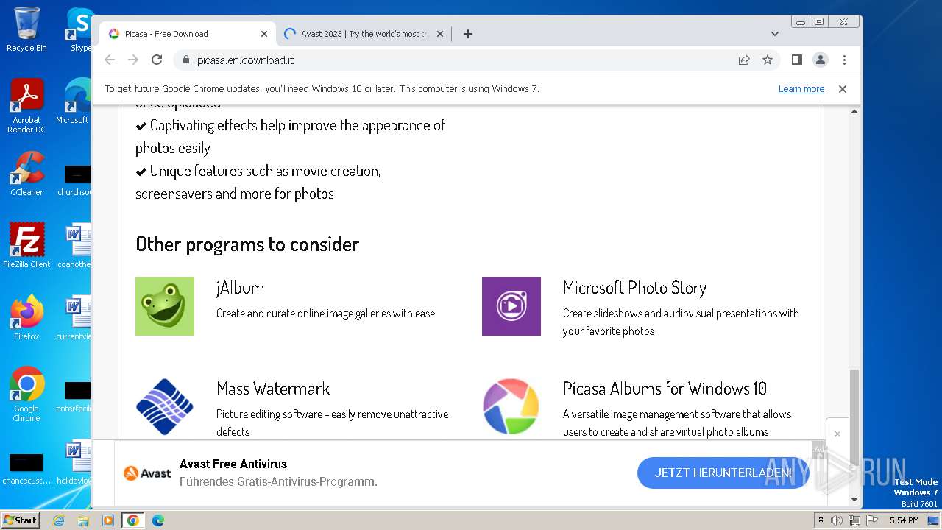This screenshot has height=530, width=942.
Task: Open the Windows Start menu
Action: (21, 520)
